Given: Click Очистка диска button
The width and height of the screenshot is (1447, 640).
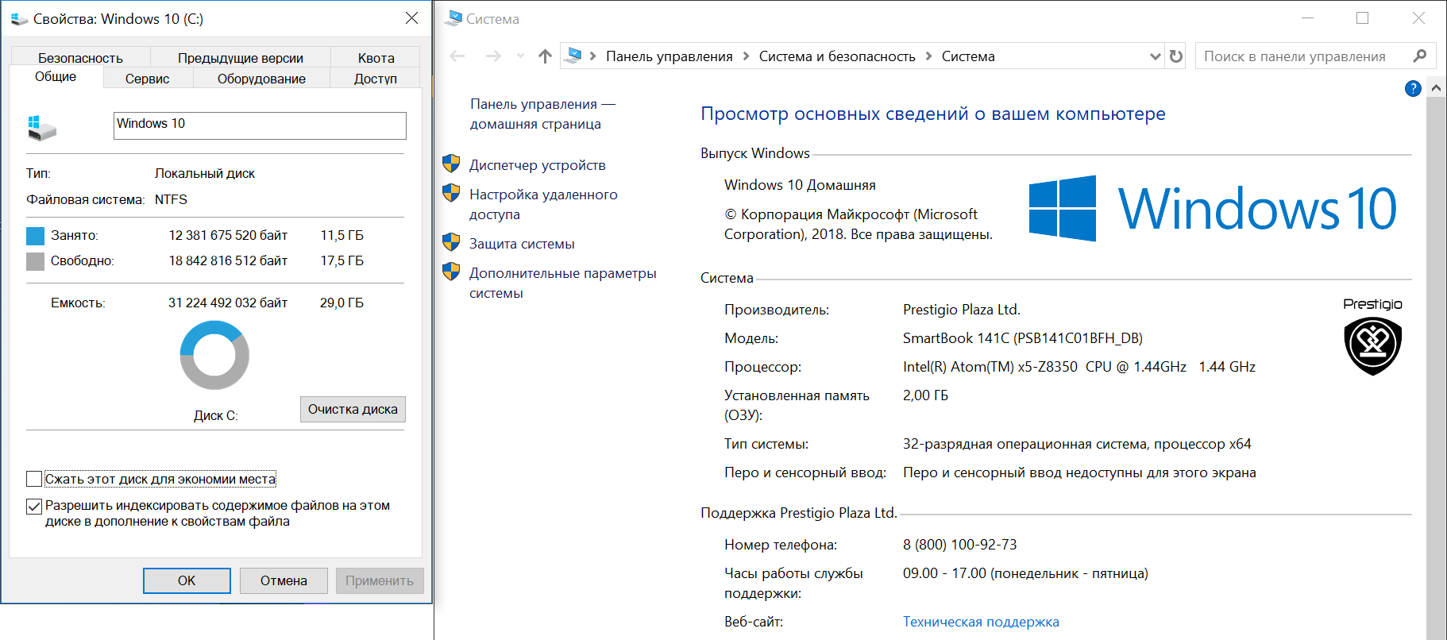Looking at the screenshot, I should click(353, 409).
